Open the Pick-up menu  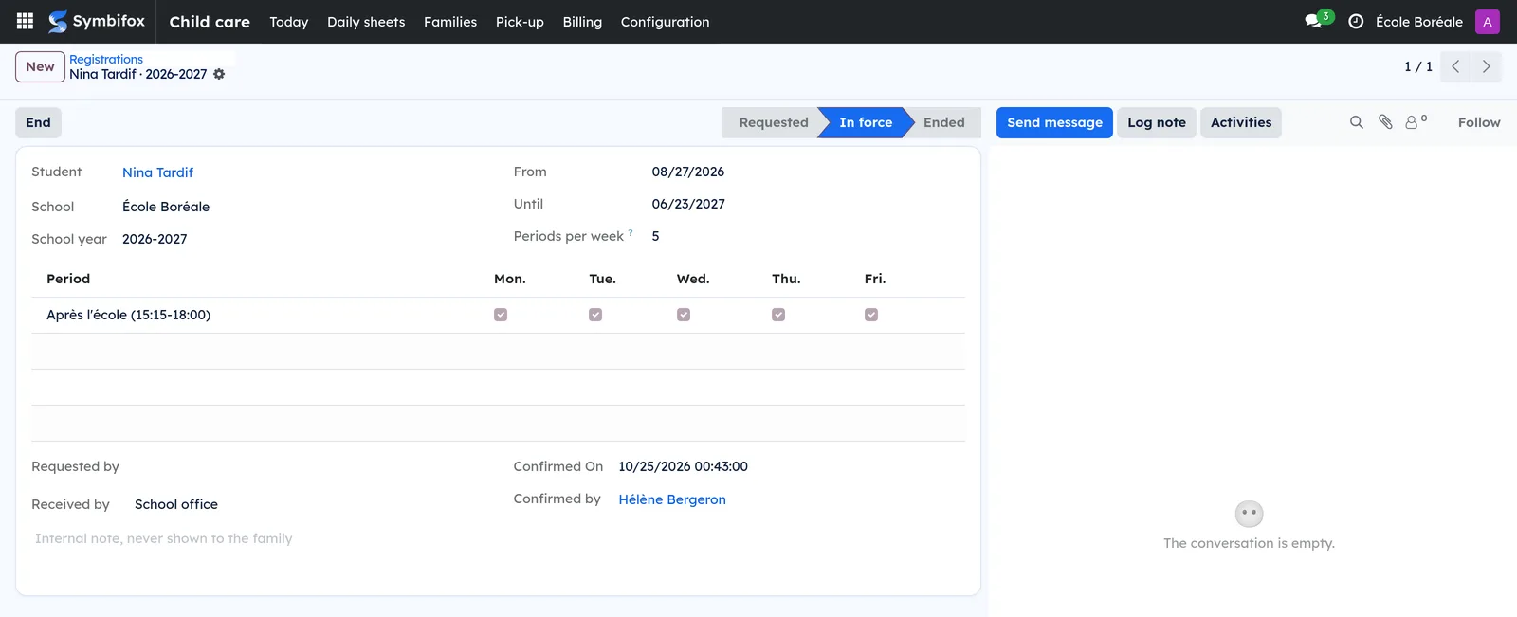click(520, 22)
